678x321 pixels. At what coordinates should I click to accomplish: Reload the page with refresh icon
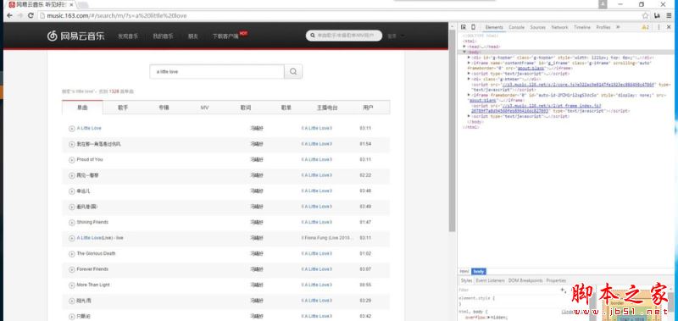tap(31, 15)
